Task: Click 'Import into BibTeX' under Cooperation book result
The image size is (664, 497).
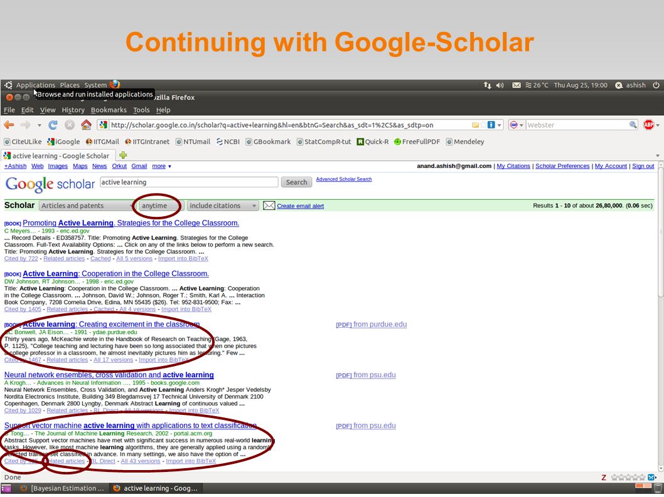Action: click(186, 309)
